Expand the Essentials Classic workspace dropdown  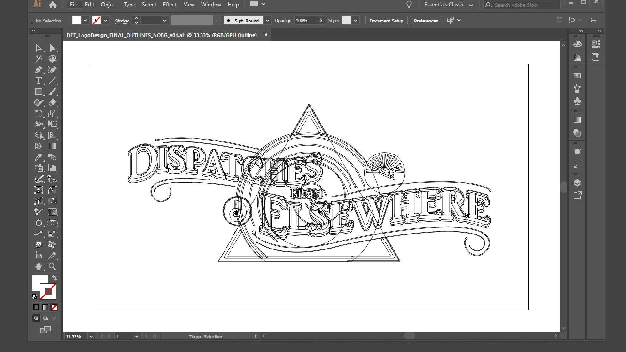(x=471, y=5)
